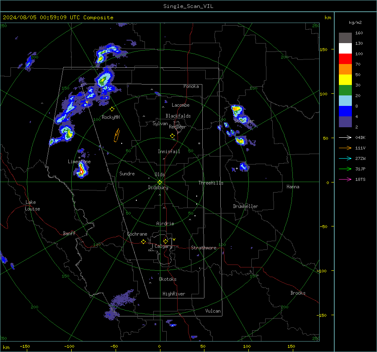Click the Sundre city label
Screen dimensions: 377x352
point(127,174)
